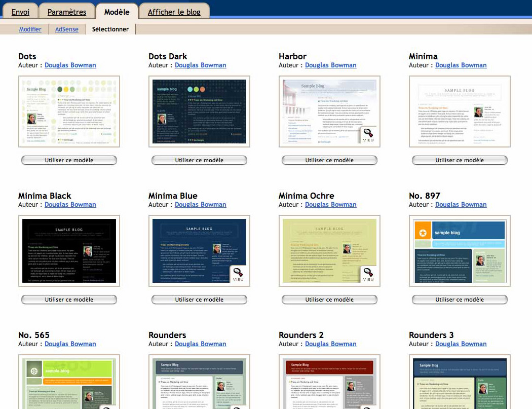Click the VIEW magnifier icon on Harbor
This screenshot has height=409, width=532.
click(368, 135)
